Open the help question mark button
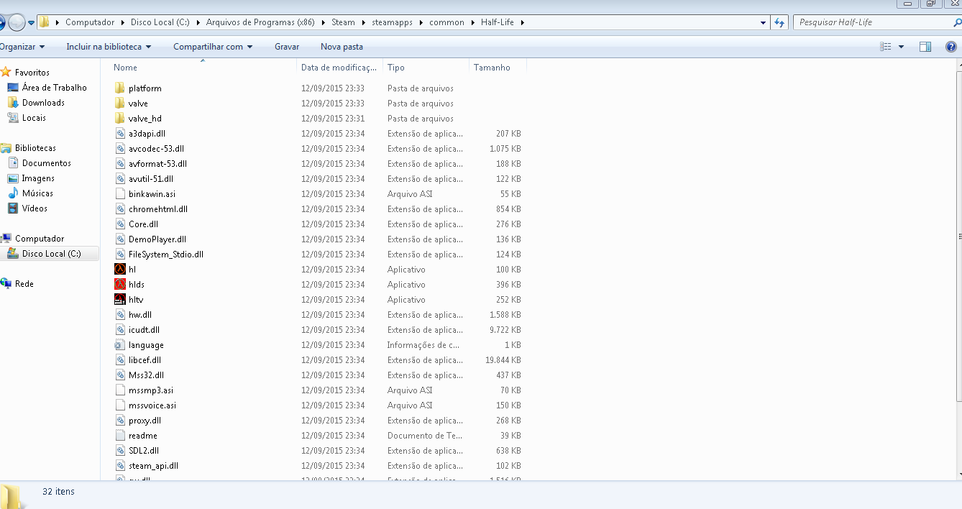 click(x=953, y=47)
